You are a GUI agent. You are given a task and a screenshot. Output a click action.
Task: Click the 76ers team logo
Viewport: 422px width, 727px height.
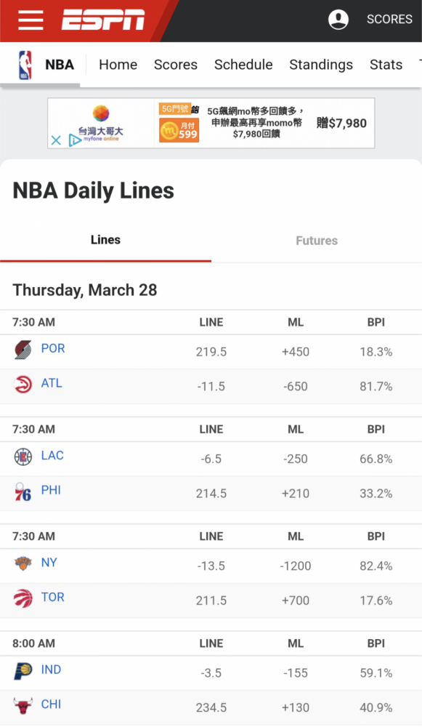[23, 491]
